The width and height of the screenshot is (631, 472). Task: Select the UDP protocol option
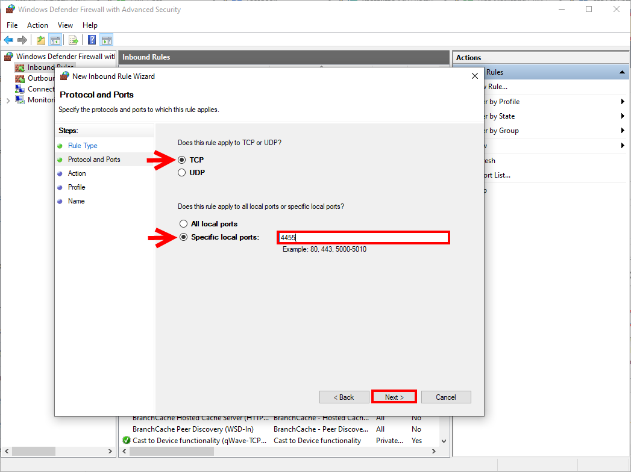[182, 172]
